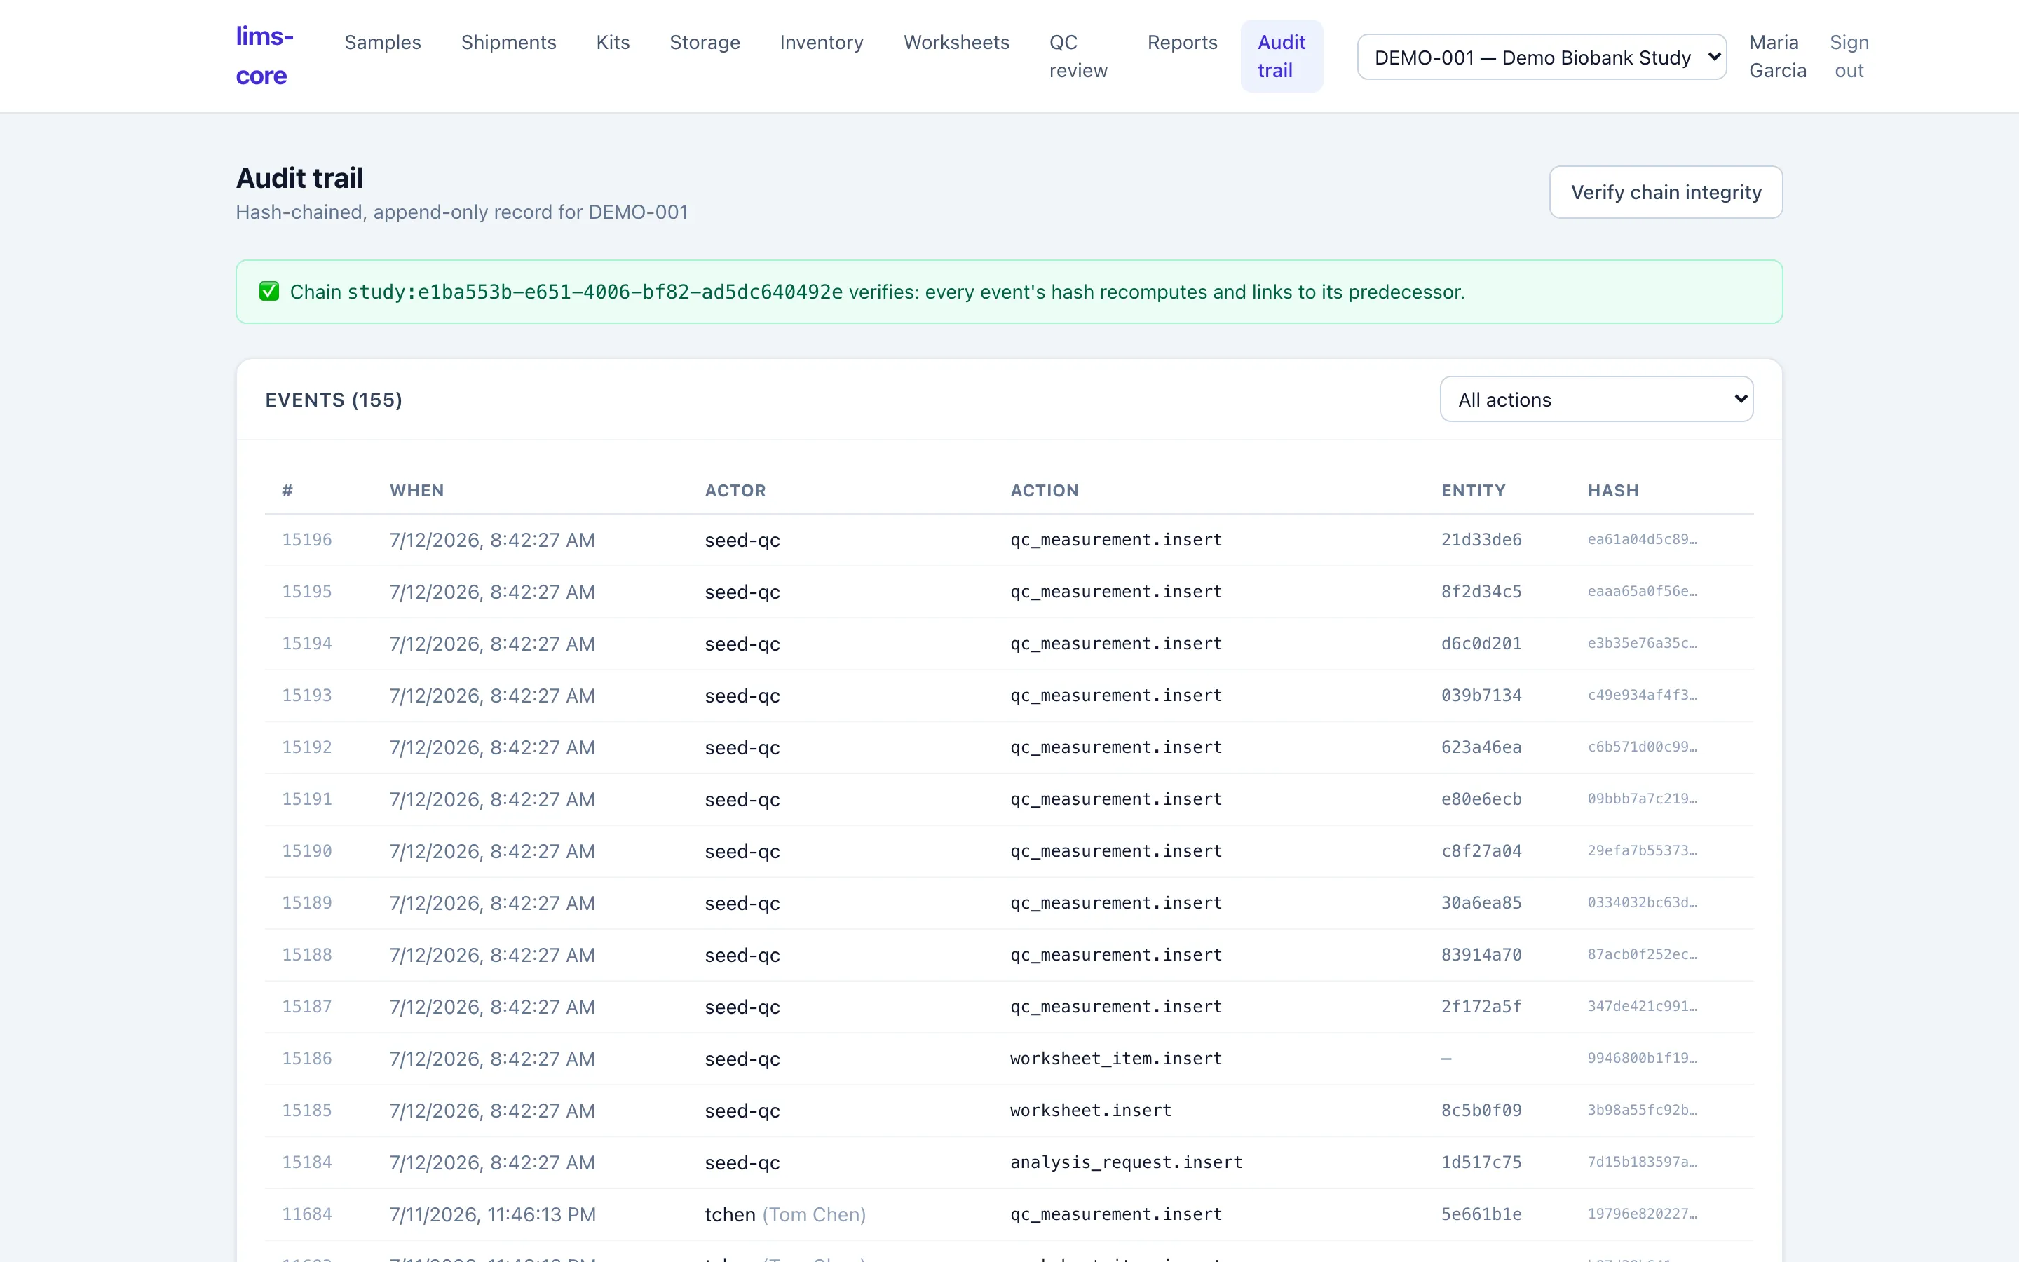Go to the Shipments page
2019x1262 pixels.
pos(508,43)
